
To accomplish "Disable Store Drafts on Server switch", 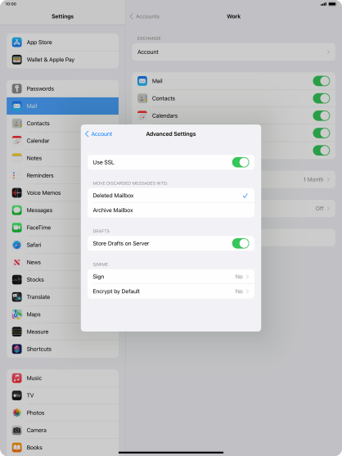I will pos(241,243).
